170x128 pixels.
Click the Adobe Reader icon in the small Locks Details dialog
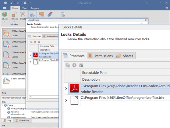point(35,55)
